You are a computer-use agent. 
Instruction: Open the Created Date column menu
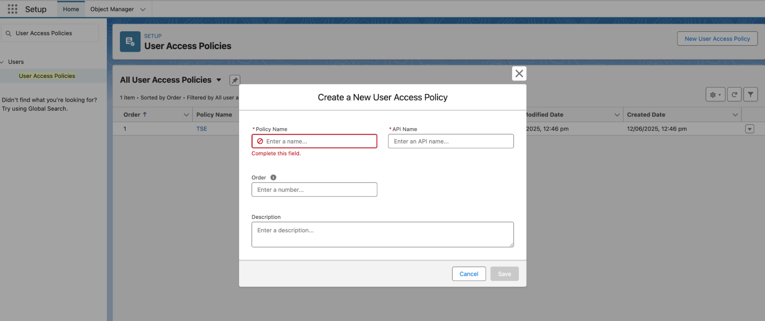pos(735,115)
